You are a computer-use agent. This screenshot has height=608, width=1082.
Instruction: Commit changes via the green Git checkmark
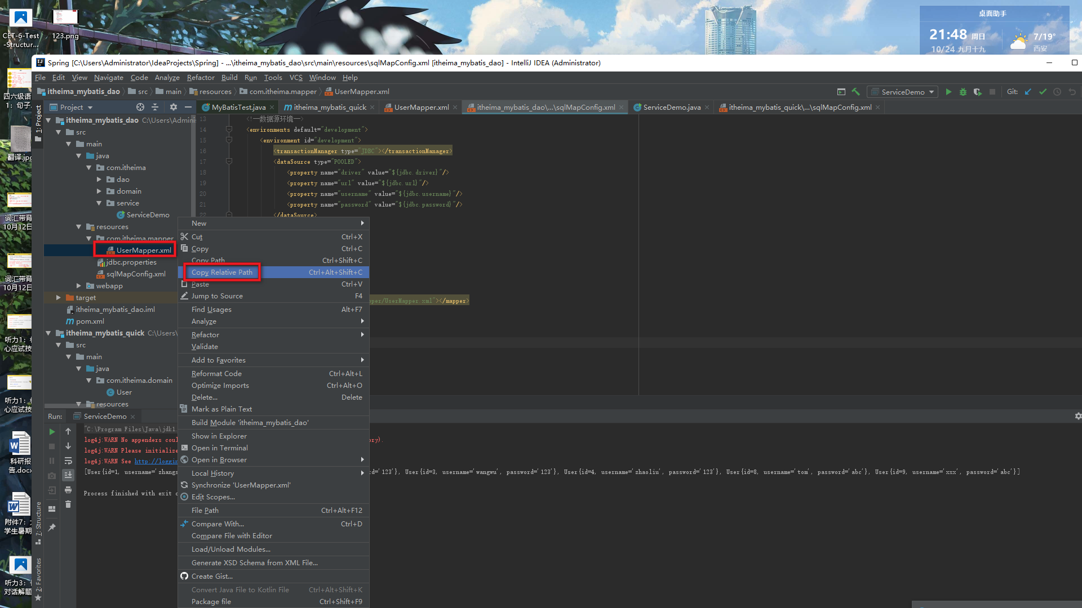[1043, 92]
